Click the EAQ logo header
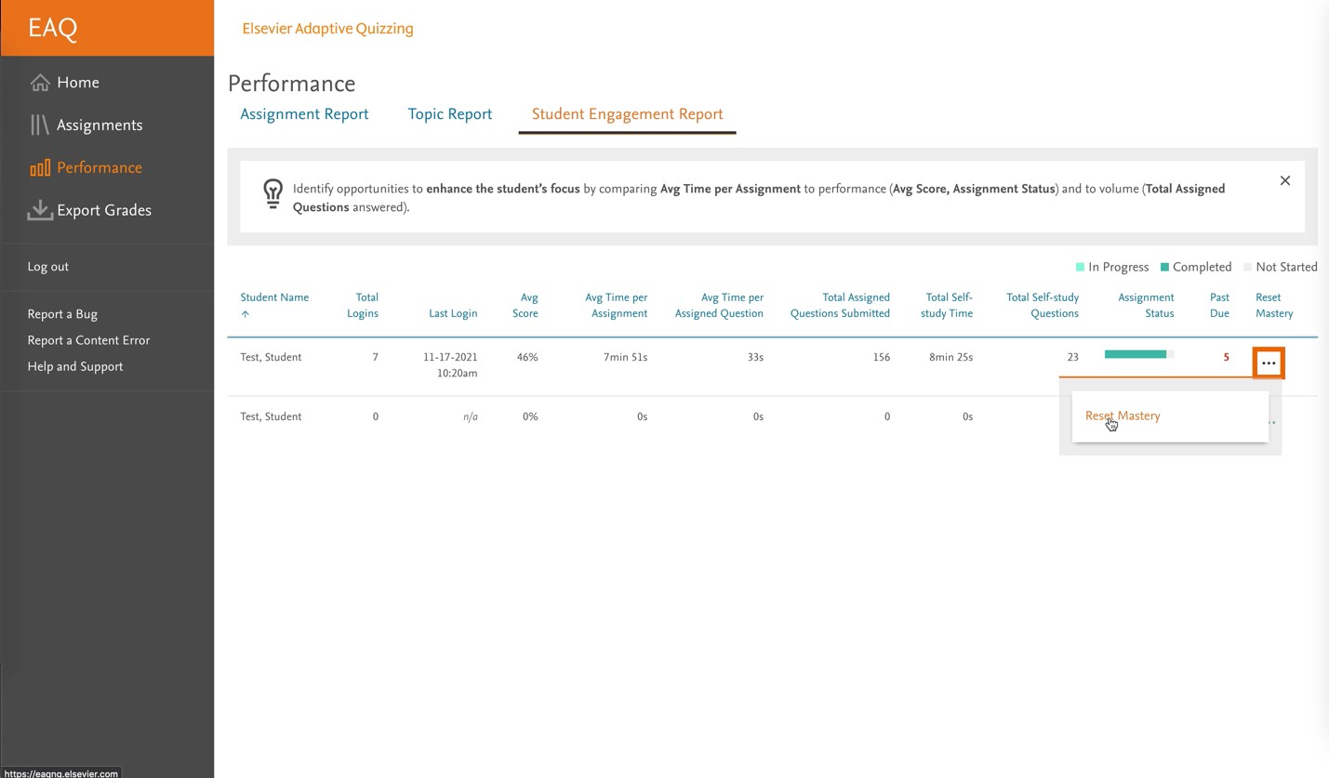 point(53,28)
